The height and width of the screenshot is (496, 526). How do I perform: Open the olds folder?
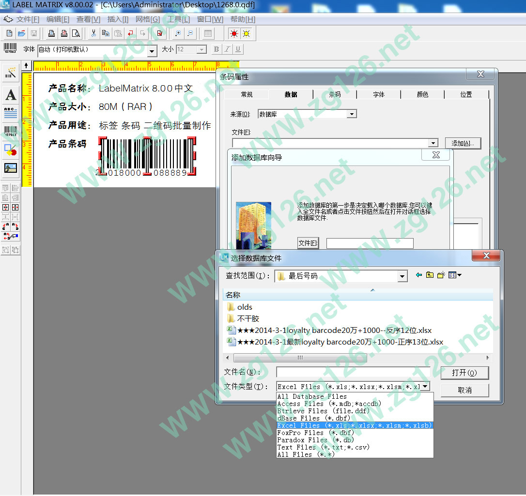click(x=240, y=307)
